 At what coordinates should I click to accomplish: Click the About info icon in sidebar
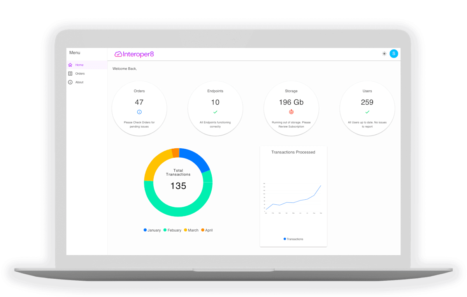tap(70, 82)
